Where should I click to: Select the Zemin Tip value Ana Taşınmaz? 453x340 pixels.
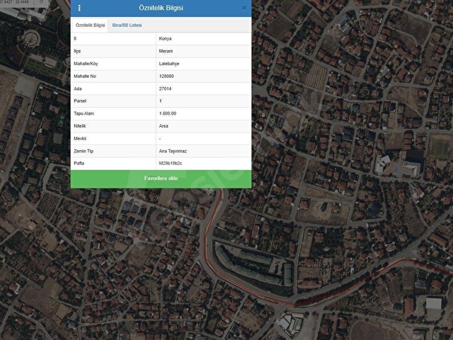173,151
